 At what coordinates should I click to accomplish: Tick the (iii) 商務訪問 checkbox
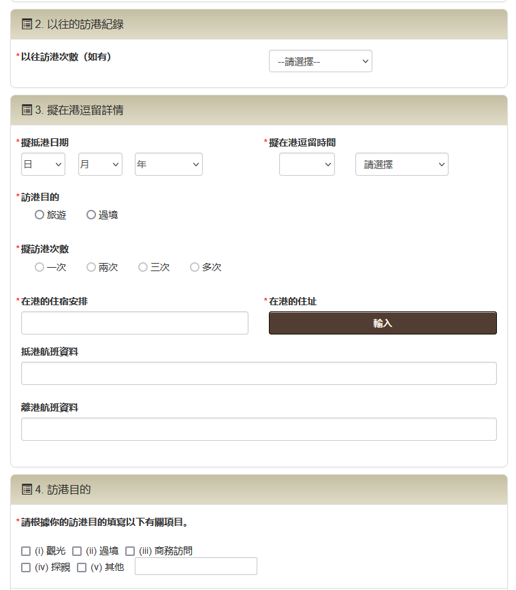pyautogui.click(x=130, y=551)
